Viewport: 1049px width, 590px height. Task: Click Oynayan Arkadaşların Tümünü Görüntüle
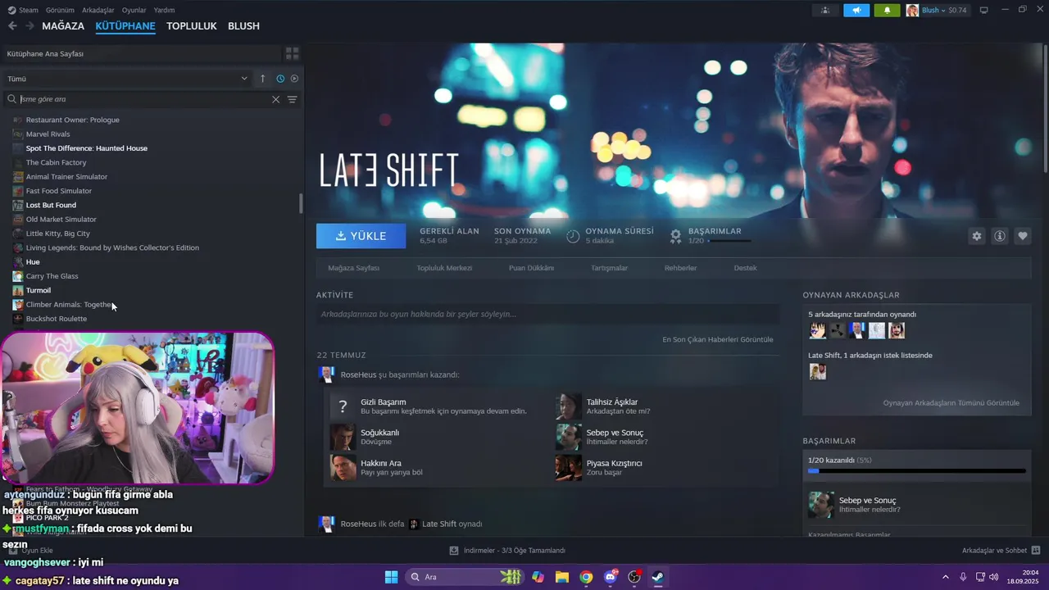coord(951,403)
